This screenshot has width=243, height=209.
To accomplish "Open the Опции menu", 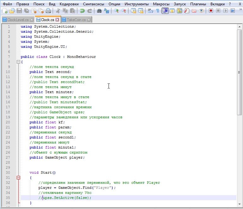I will pyautogui.click(x=114, y=4).
